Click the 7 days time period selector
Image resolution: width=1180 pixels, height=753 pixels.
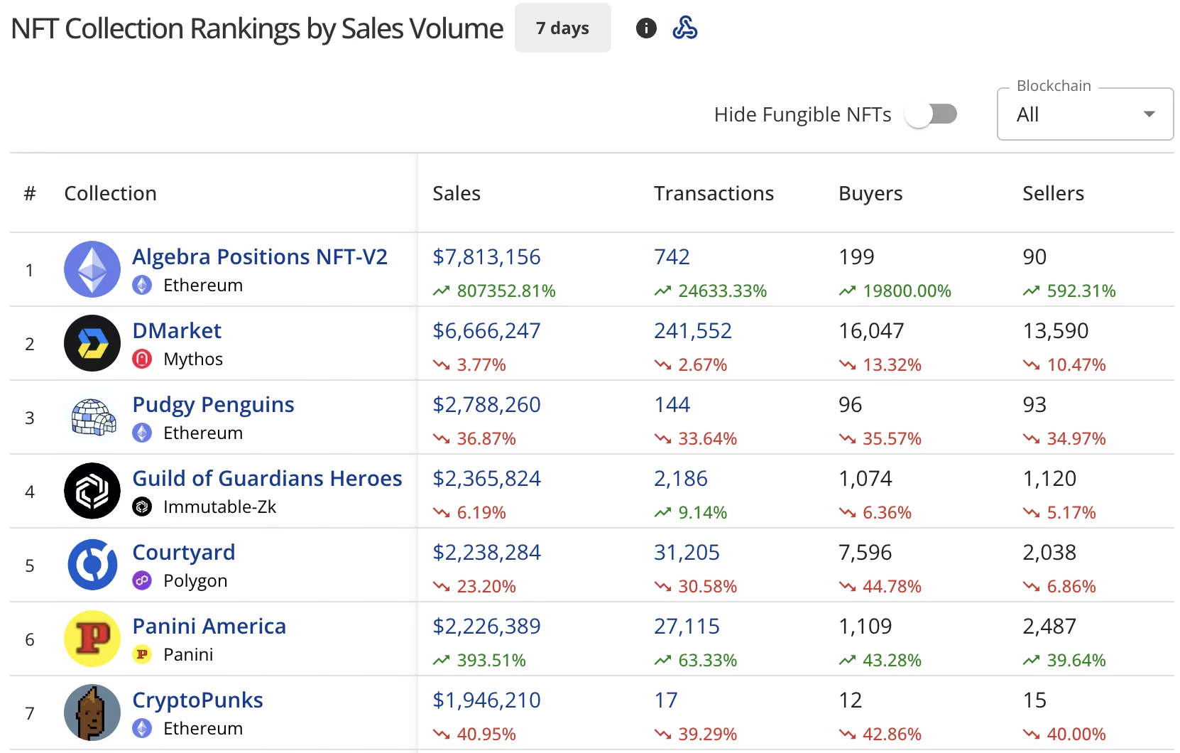click(562, 28)
